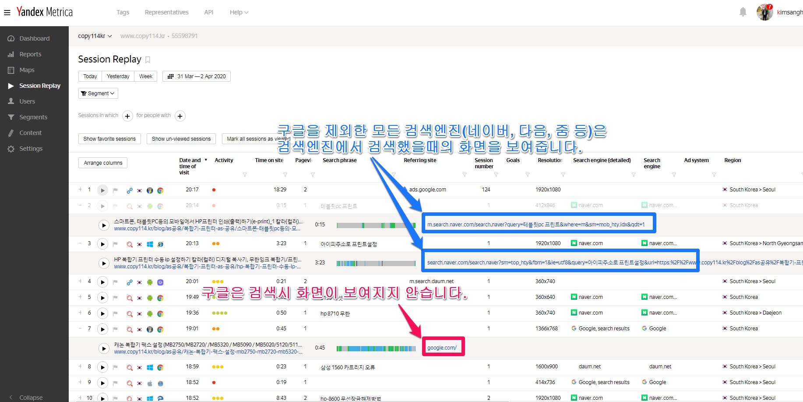The image size is (803, 402).
Task: Toggle Show un-viewed sessions filter
Action: [x=181, y=139]
